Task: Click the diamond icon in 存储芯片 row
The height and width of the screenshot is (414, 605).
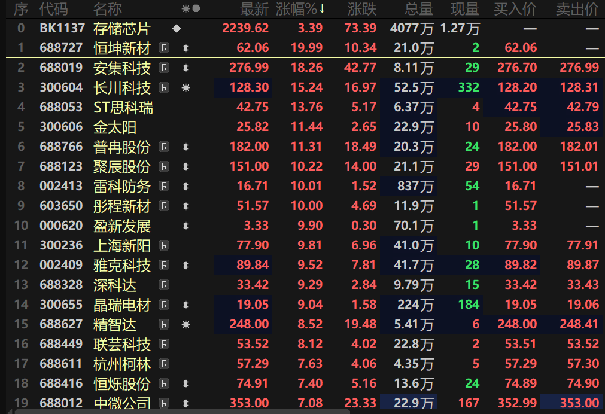Action: (x=177, y=28)
